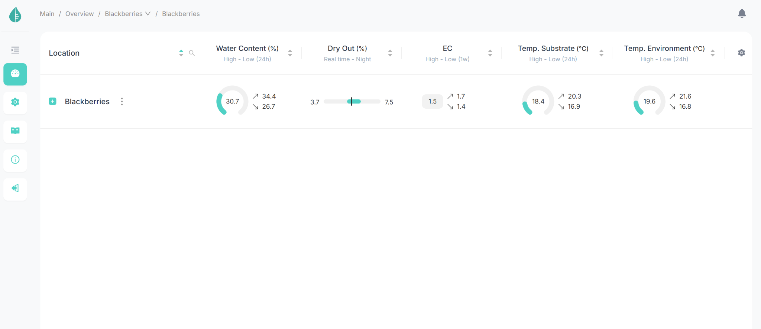761x329 pixels.
Task: Click the Dry Out (%) header
Action: pyautogui.click(x=347, y=49)
